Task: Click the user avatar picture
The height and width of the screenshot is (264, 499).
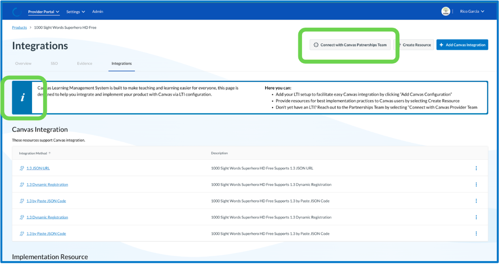Action: pyautogui.click(x=446, y=11)
